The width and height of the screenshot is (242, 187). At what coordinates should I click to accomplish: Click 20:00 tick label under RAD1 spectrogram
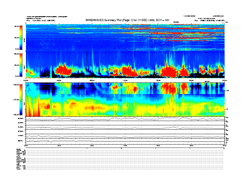pyautogui.click(x=191, y=80)
